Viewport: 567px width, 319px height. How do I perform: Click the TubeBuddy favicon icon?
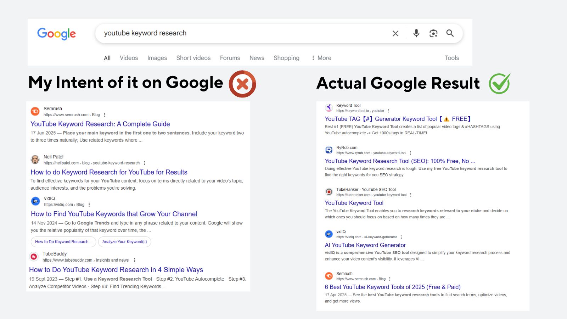point(34,257)
